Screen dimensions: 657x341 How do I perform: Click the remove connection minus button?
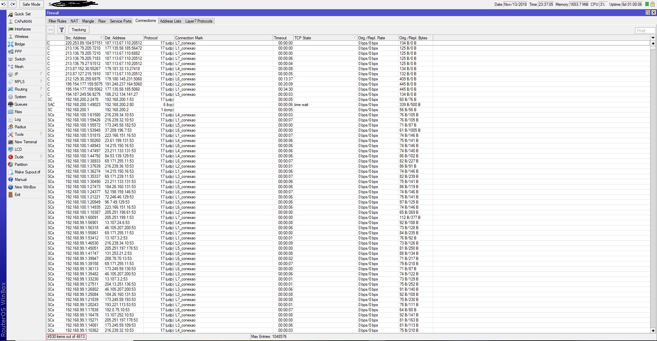[51, 30]
